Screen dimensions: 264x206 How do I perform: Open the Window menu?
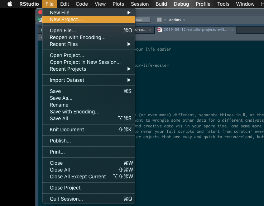click(245, 4)
